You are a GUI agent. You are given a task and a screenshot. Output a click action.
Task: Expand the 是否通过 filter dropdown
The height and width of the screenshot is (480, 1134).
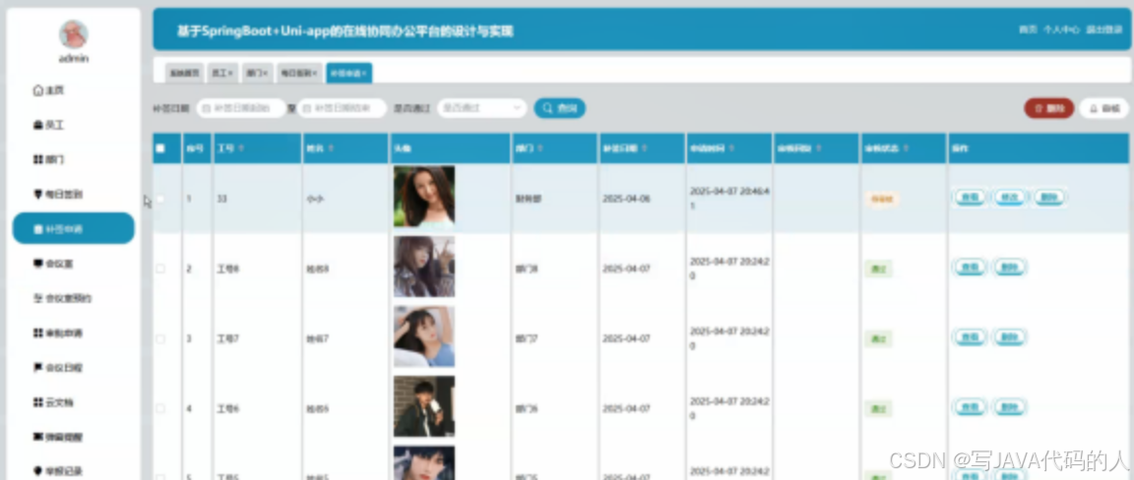pyautogui.click(x=481, y=108)
